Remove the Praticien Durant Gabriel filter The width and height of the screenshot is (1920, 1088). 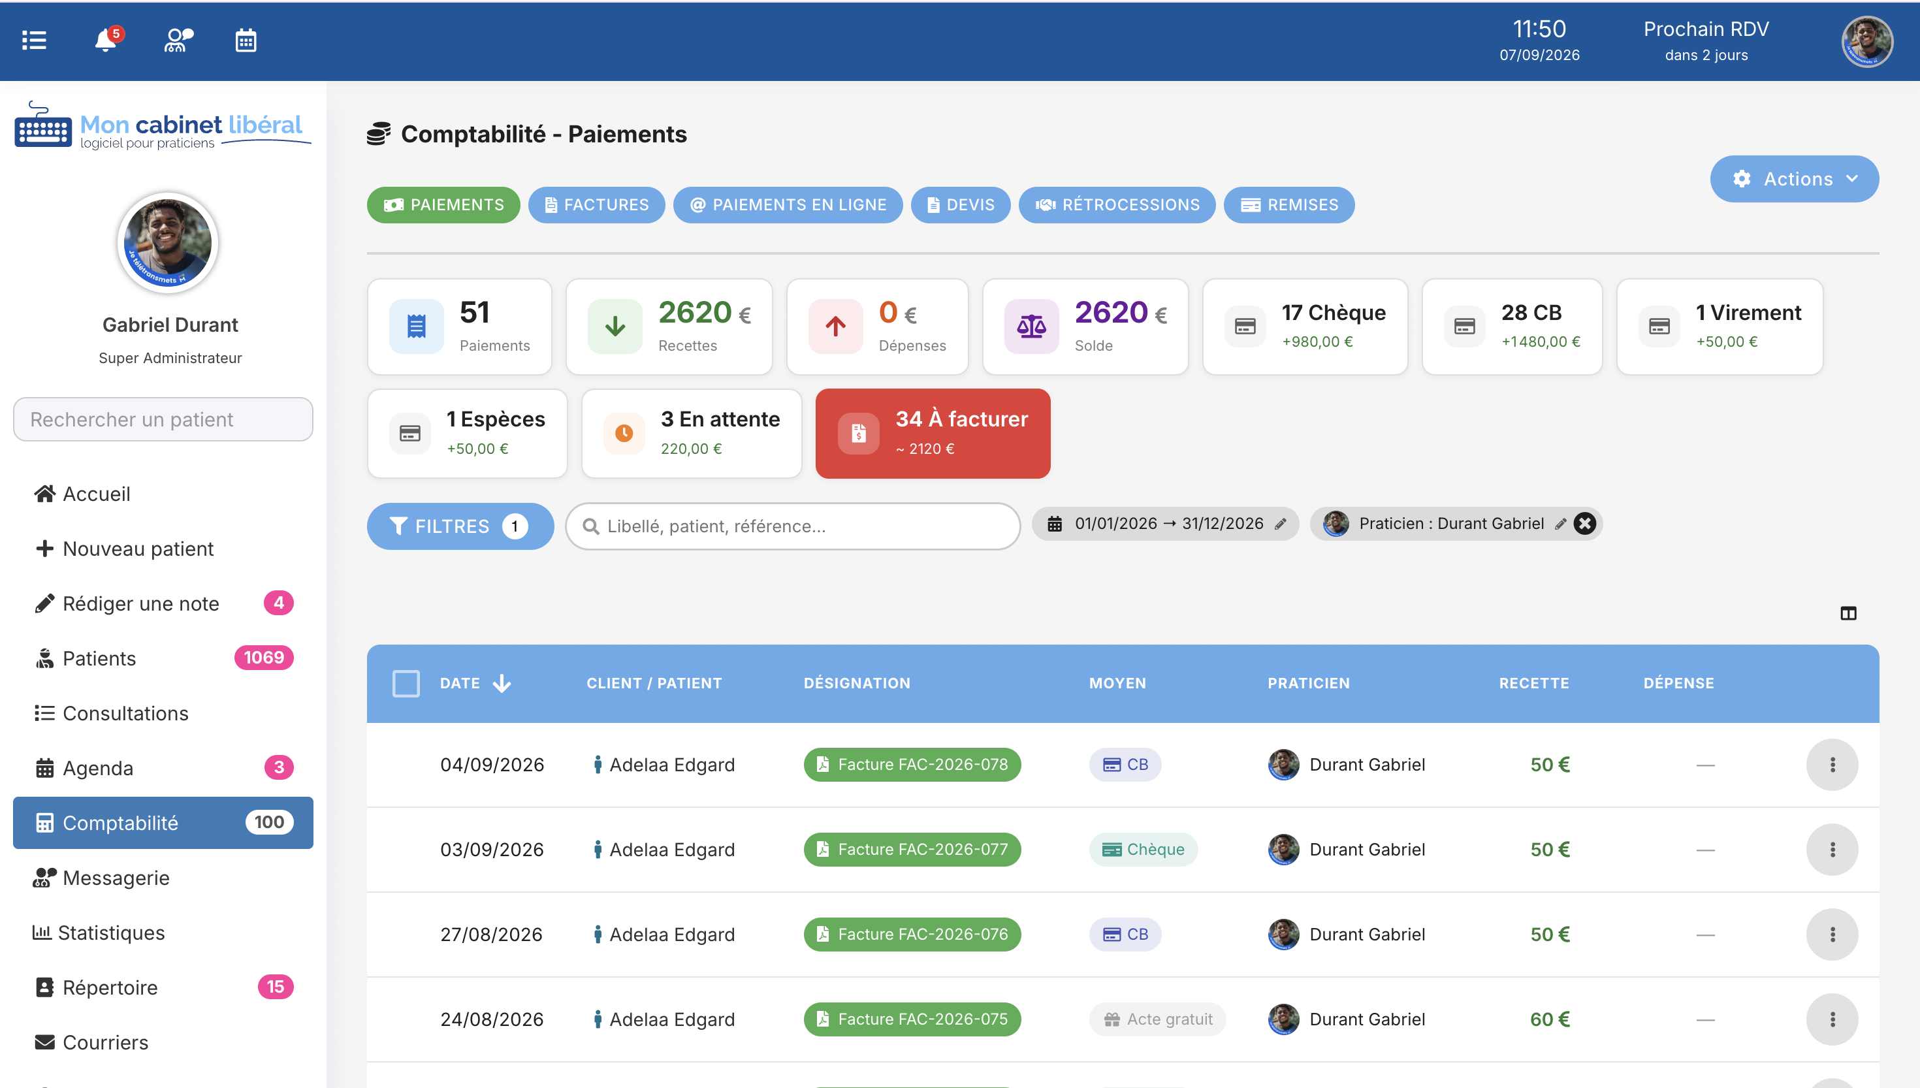1584,524
